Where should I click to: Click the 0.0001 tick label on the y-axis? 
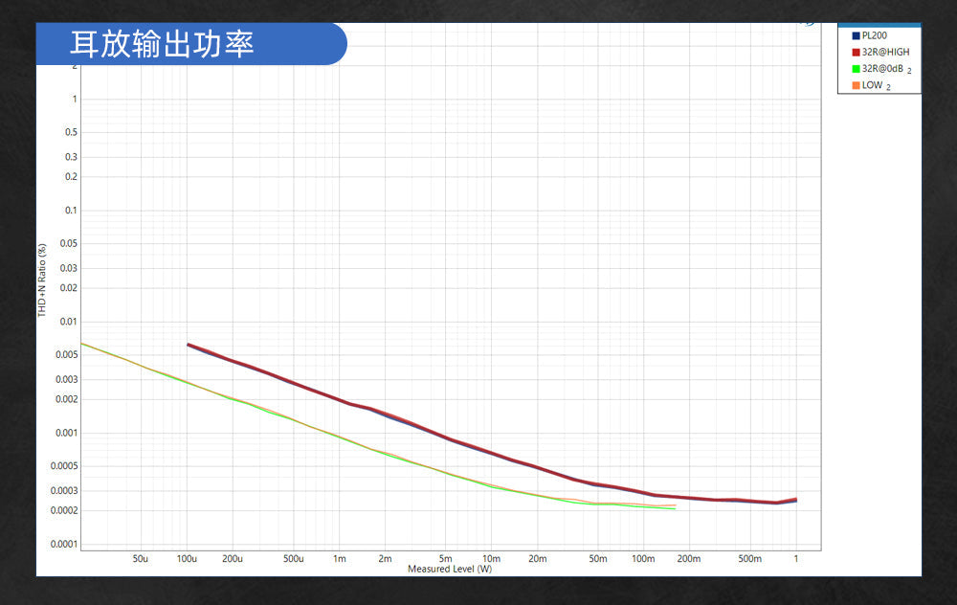(x=65, y=544)
